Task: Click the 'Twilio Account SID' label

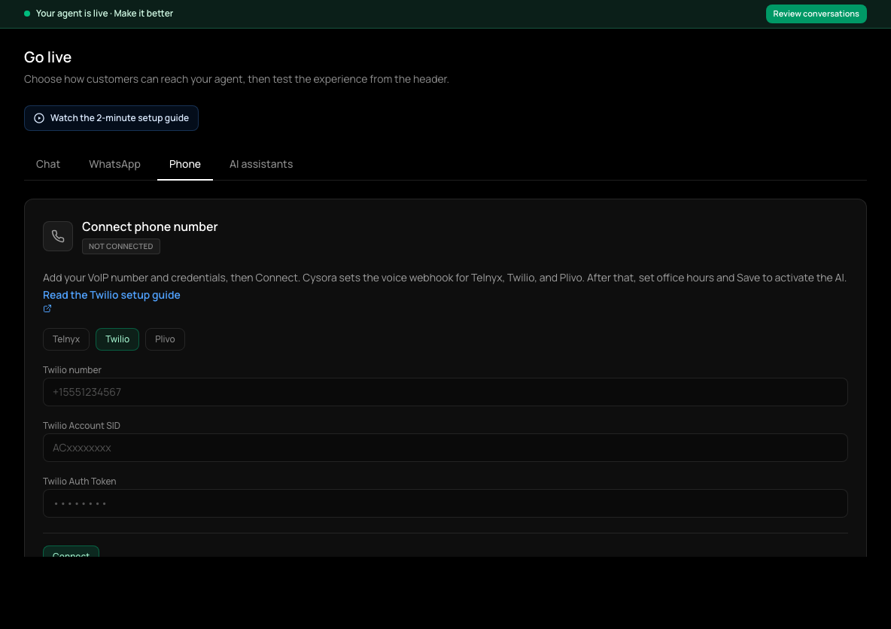Action: point(82,426)
